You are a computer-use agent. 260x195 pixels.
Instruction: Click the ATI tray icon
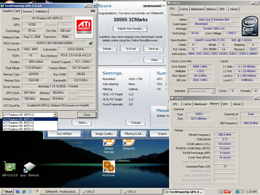tap(226, 192)
